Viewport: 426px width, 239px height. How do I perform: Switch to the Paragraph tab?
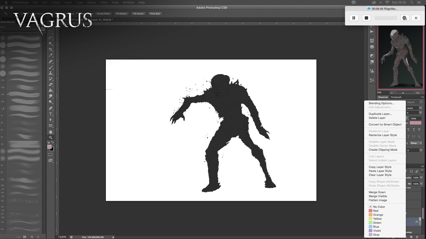[x=396, y=97]
